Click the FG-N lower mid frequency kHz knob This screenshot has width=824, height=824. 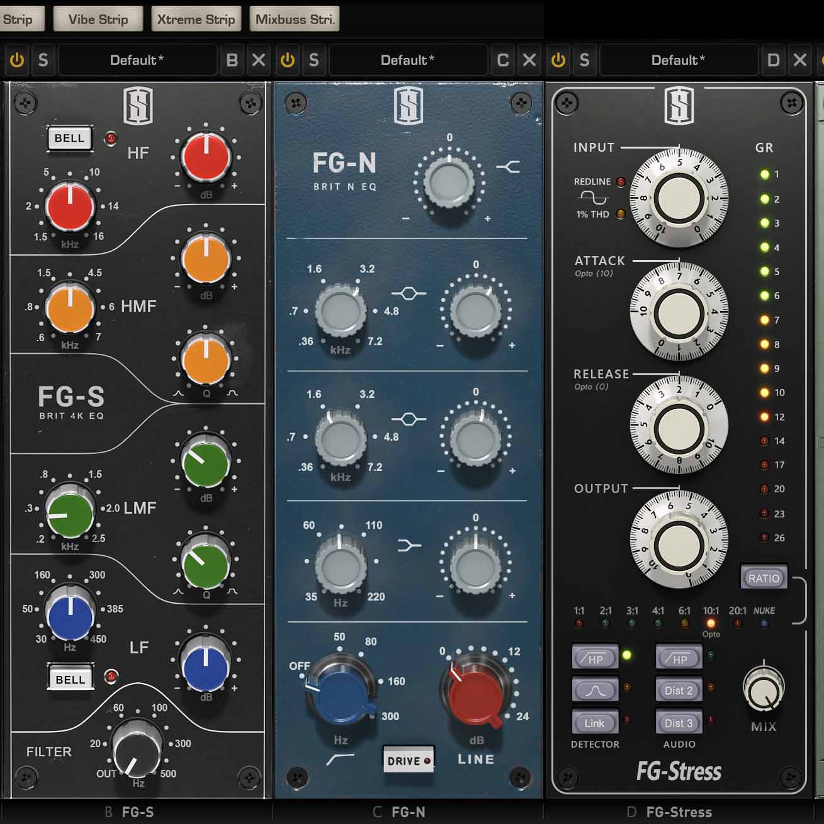click(x=341, y=438)
